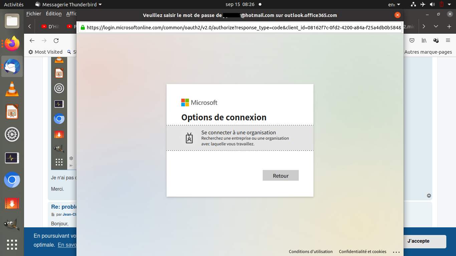Show Applications grid in the dock
The width and height of the screenshot is (456, 256).
click(12, 245)
